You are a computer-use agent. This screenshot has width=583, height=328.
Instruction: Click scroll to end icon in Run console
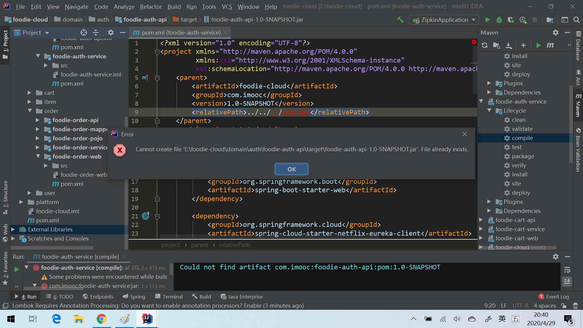567,282
